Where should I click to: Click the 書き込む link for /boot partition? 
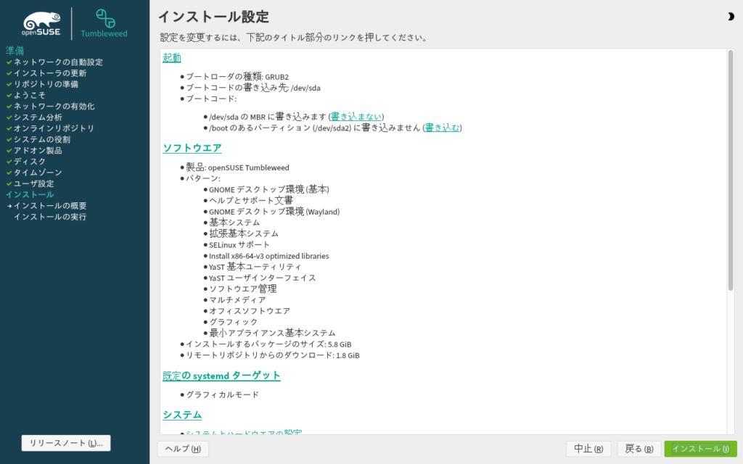[x=442, y=128]
